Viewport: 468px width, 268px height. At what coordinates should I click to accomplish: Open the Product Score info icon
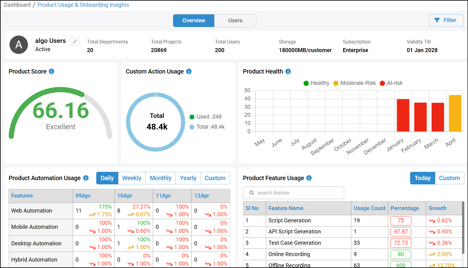[51, 71]
